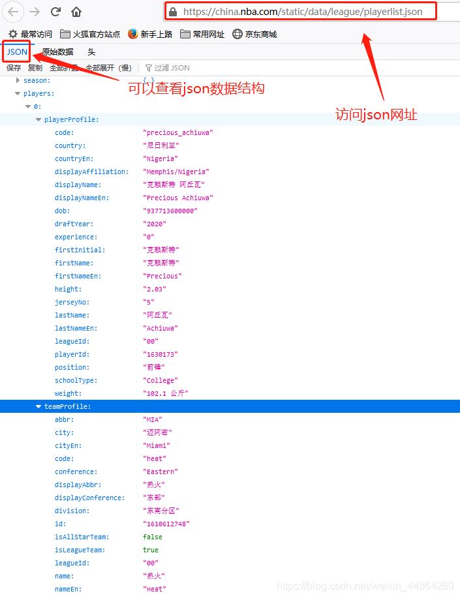Click the team code value "heat"
The width and height of the screenshot is (460, 598).
coord(154,459)
